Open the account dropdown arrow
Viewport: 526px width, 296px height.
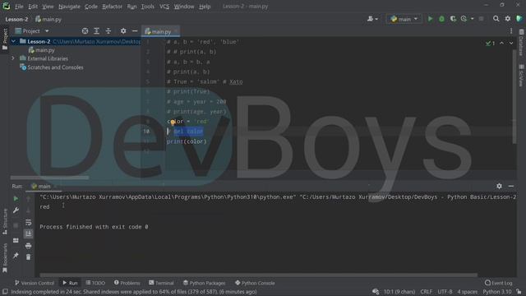coord(376,19)
